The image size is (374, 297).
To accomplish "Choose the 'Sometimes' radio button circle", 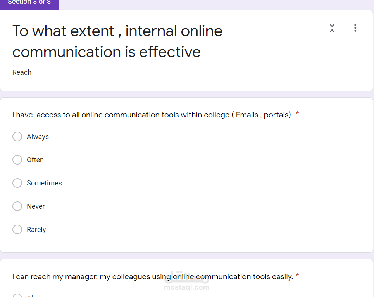I will [x=17, y=183].
